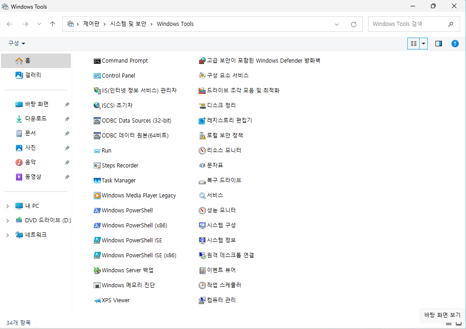The height and width of the screenshot is (329, 466).
Task: Select the Run icon
Action: tap(97, 151)
